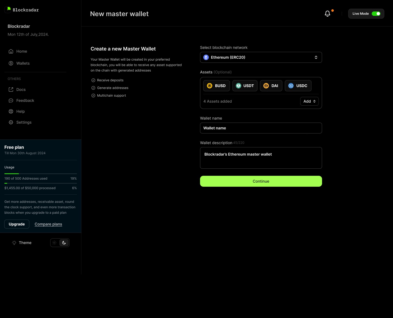The width and height of the screenshot is (393, 318).
Task: Click the Upgrade button
Action: 17,224
